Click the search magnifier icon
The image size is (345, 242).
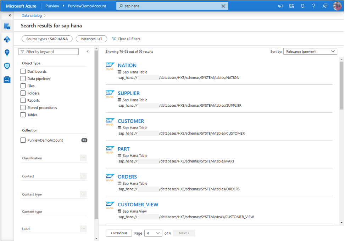[x=121, y=6]
